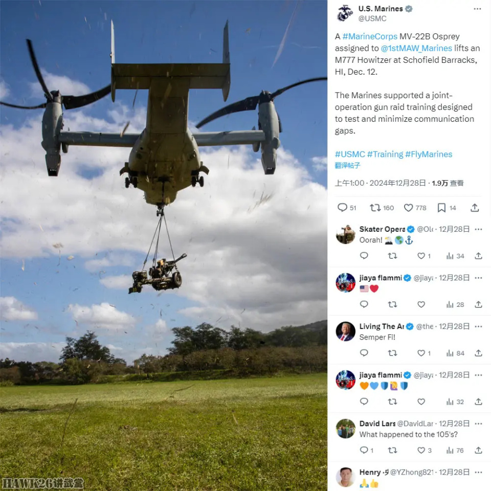Viewport: 491px width, 491px height.
Task: Open more options on Skater Opera reply
Action: tap(478, 229)
